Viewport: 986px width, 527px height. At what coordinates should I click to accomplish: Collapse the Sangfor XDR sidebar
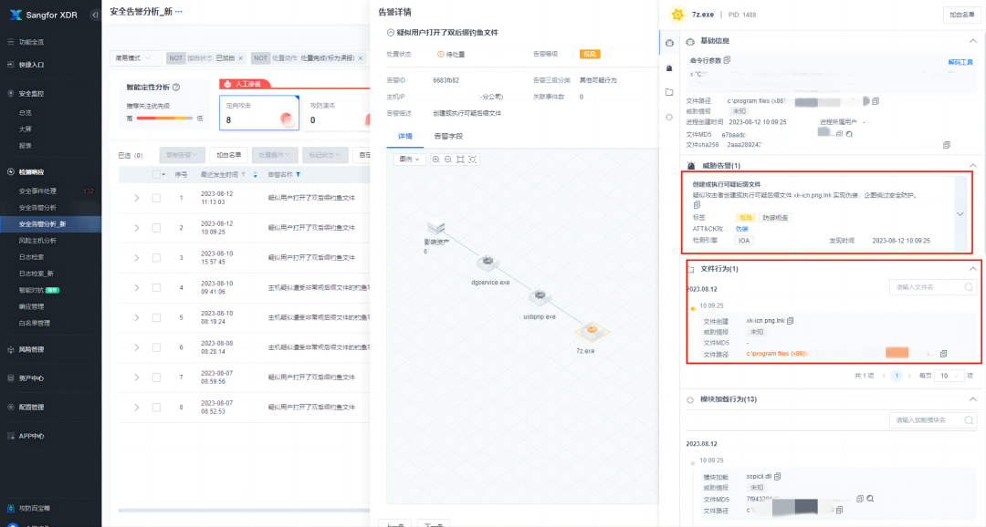point(95,15)
